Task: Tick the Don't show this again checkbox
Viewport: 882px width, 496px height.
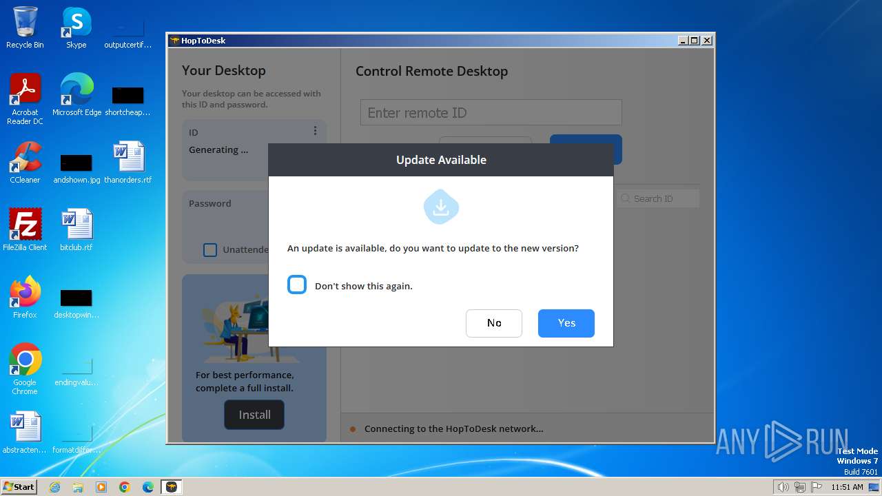Action: pos(297,285)
